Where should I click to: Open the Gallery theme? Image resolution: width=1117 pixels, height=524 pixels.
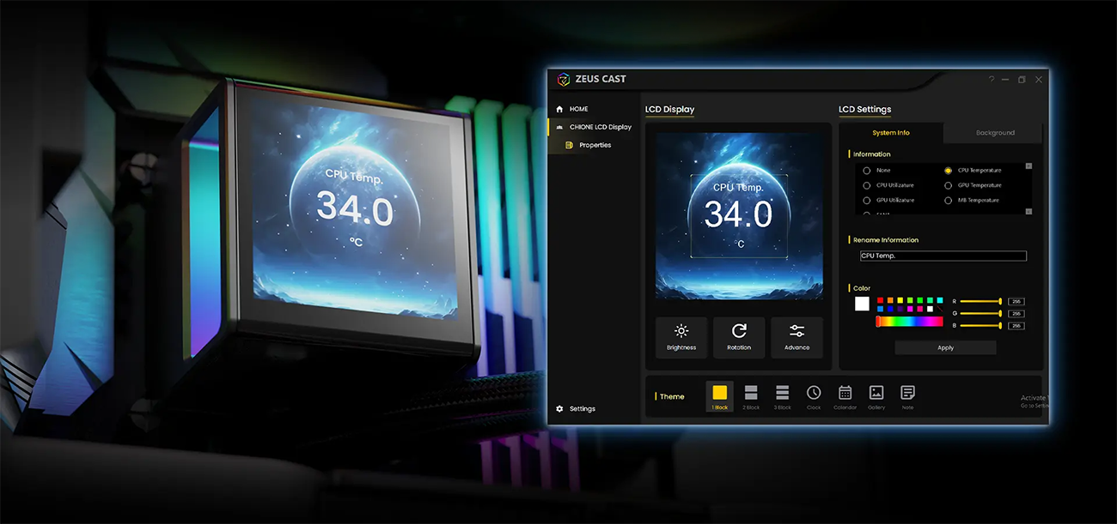pos(876,396)
